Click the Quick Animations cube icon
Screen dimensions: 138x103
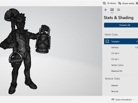(113, 99)
